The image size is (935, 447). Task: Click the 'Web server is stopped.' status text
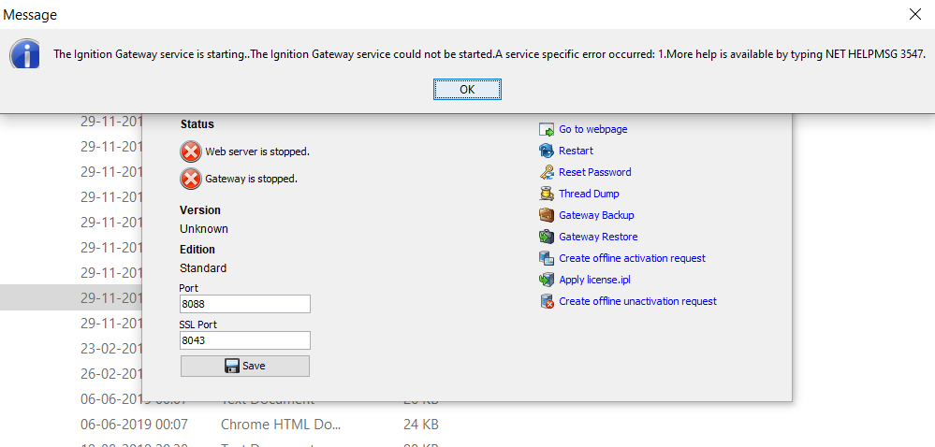[257, 151]
